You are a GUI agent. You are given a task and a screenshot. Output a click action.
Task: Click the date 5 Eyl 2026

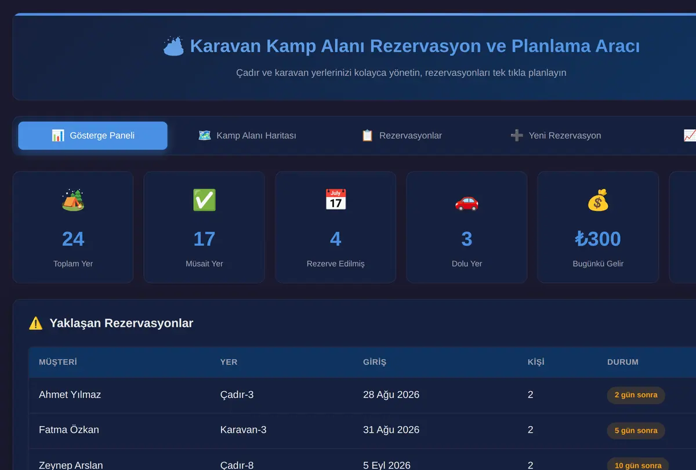click(387, 465)
